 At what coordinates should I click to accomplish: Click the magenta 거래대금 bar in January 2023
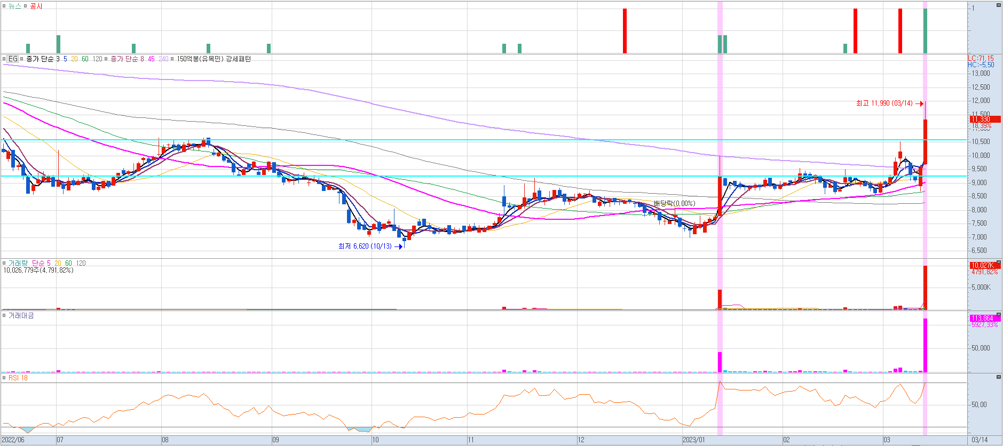tap(720, 362)
